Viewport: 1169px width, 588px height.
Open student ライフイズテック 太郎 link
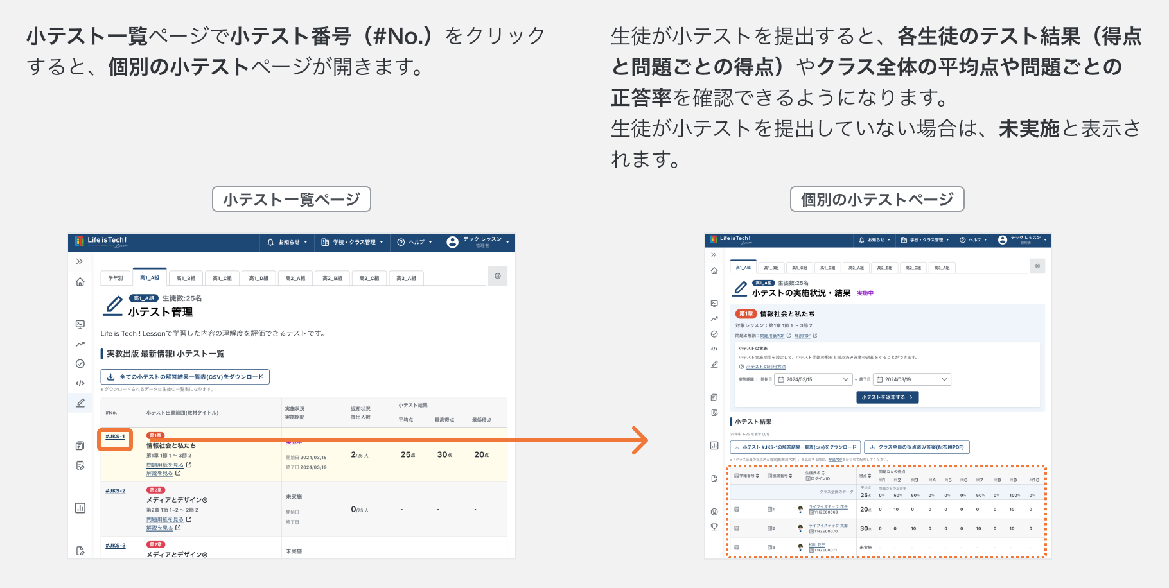tap(828, 526)
